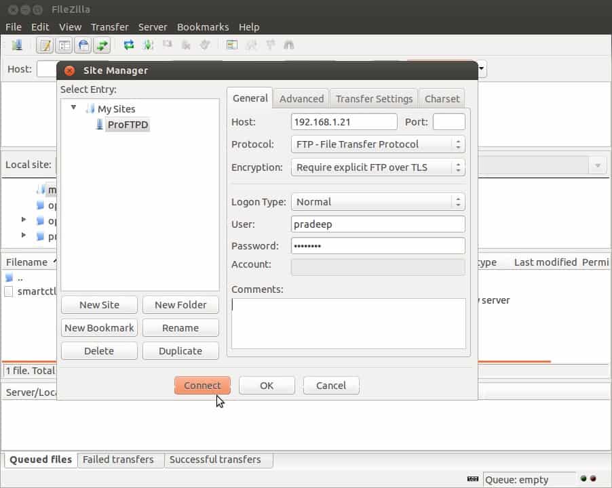Sort by the Filename column header
The height and width of the screenshot is (488, 612).
click(x=26, y=262)
